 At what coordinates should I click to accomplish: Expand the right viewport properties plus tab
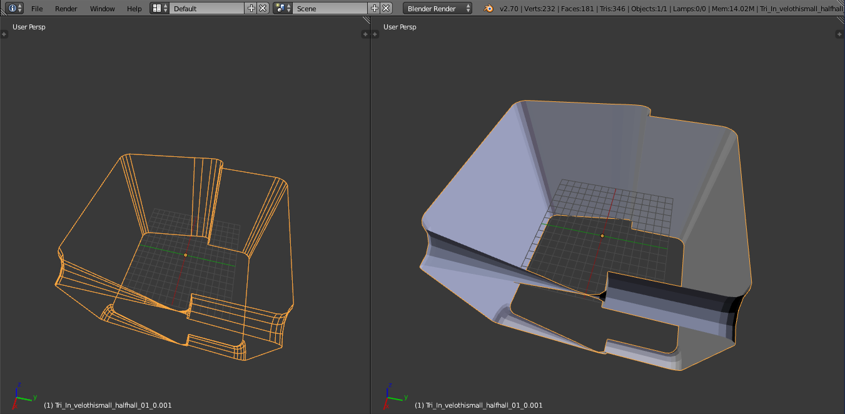click(x=841, y=34)
